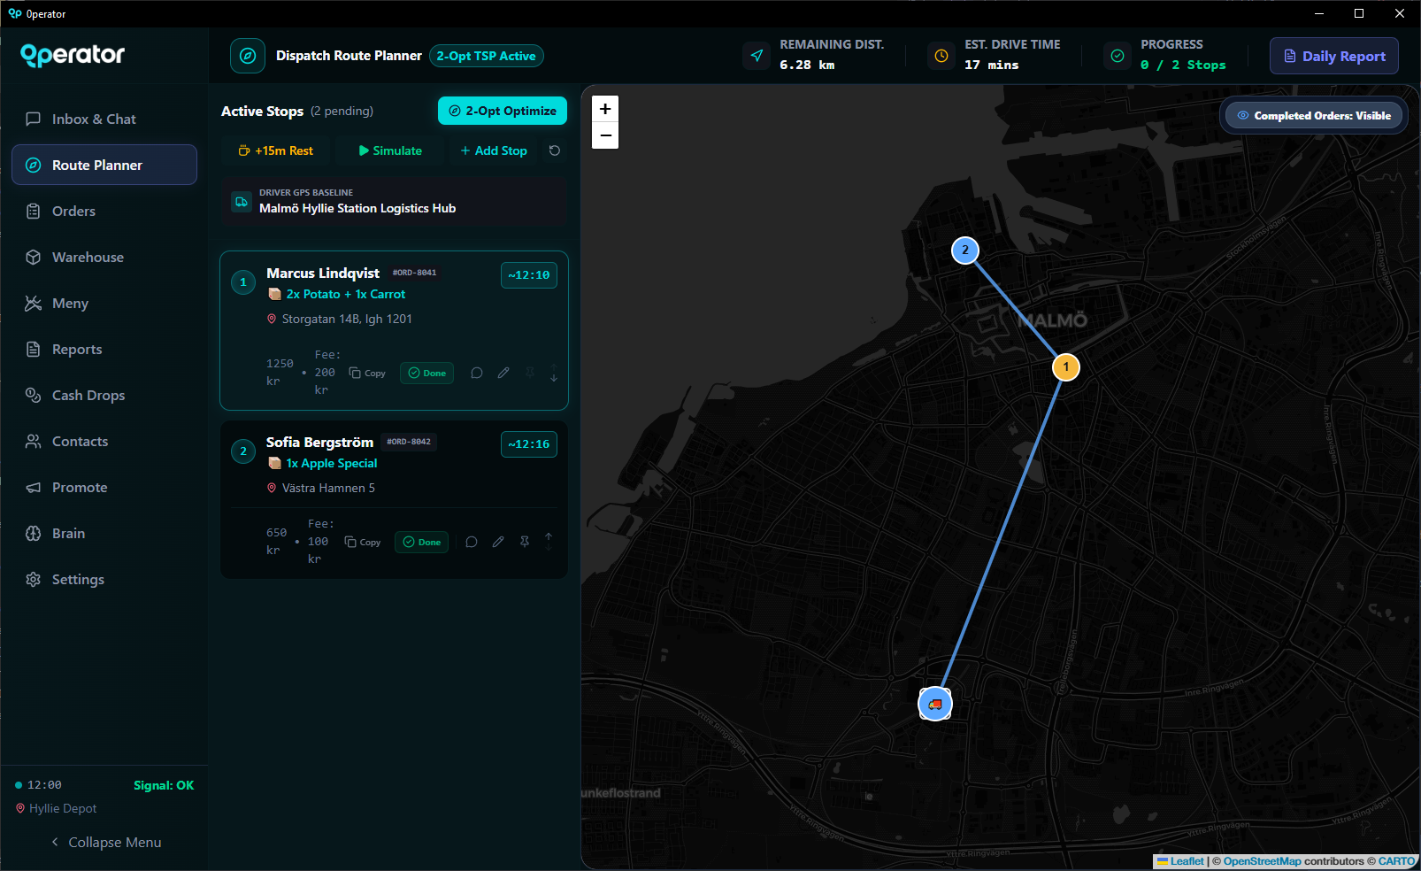Open the Inbox & Chat section
The image size is (1421, 871).
point(104,119)
